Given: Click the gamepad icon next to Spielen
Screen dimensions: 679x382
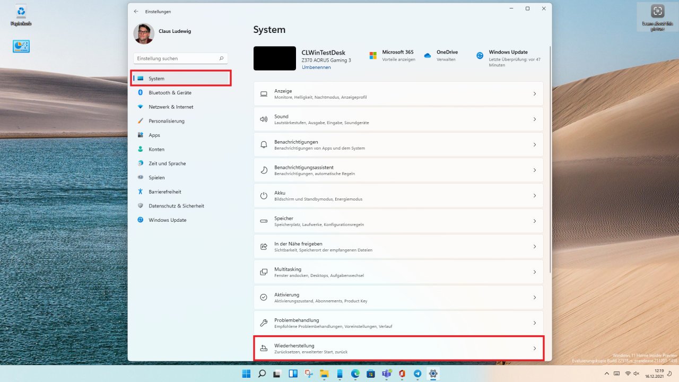Looking at the screenshot, I should pos(141,177).
